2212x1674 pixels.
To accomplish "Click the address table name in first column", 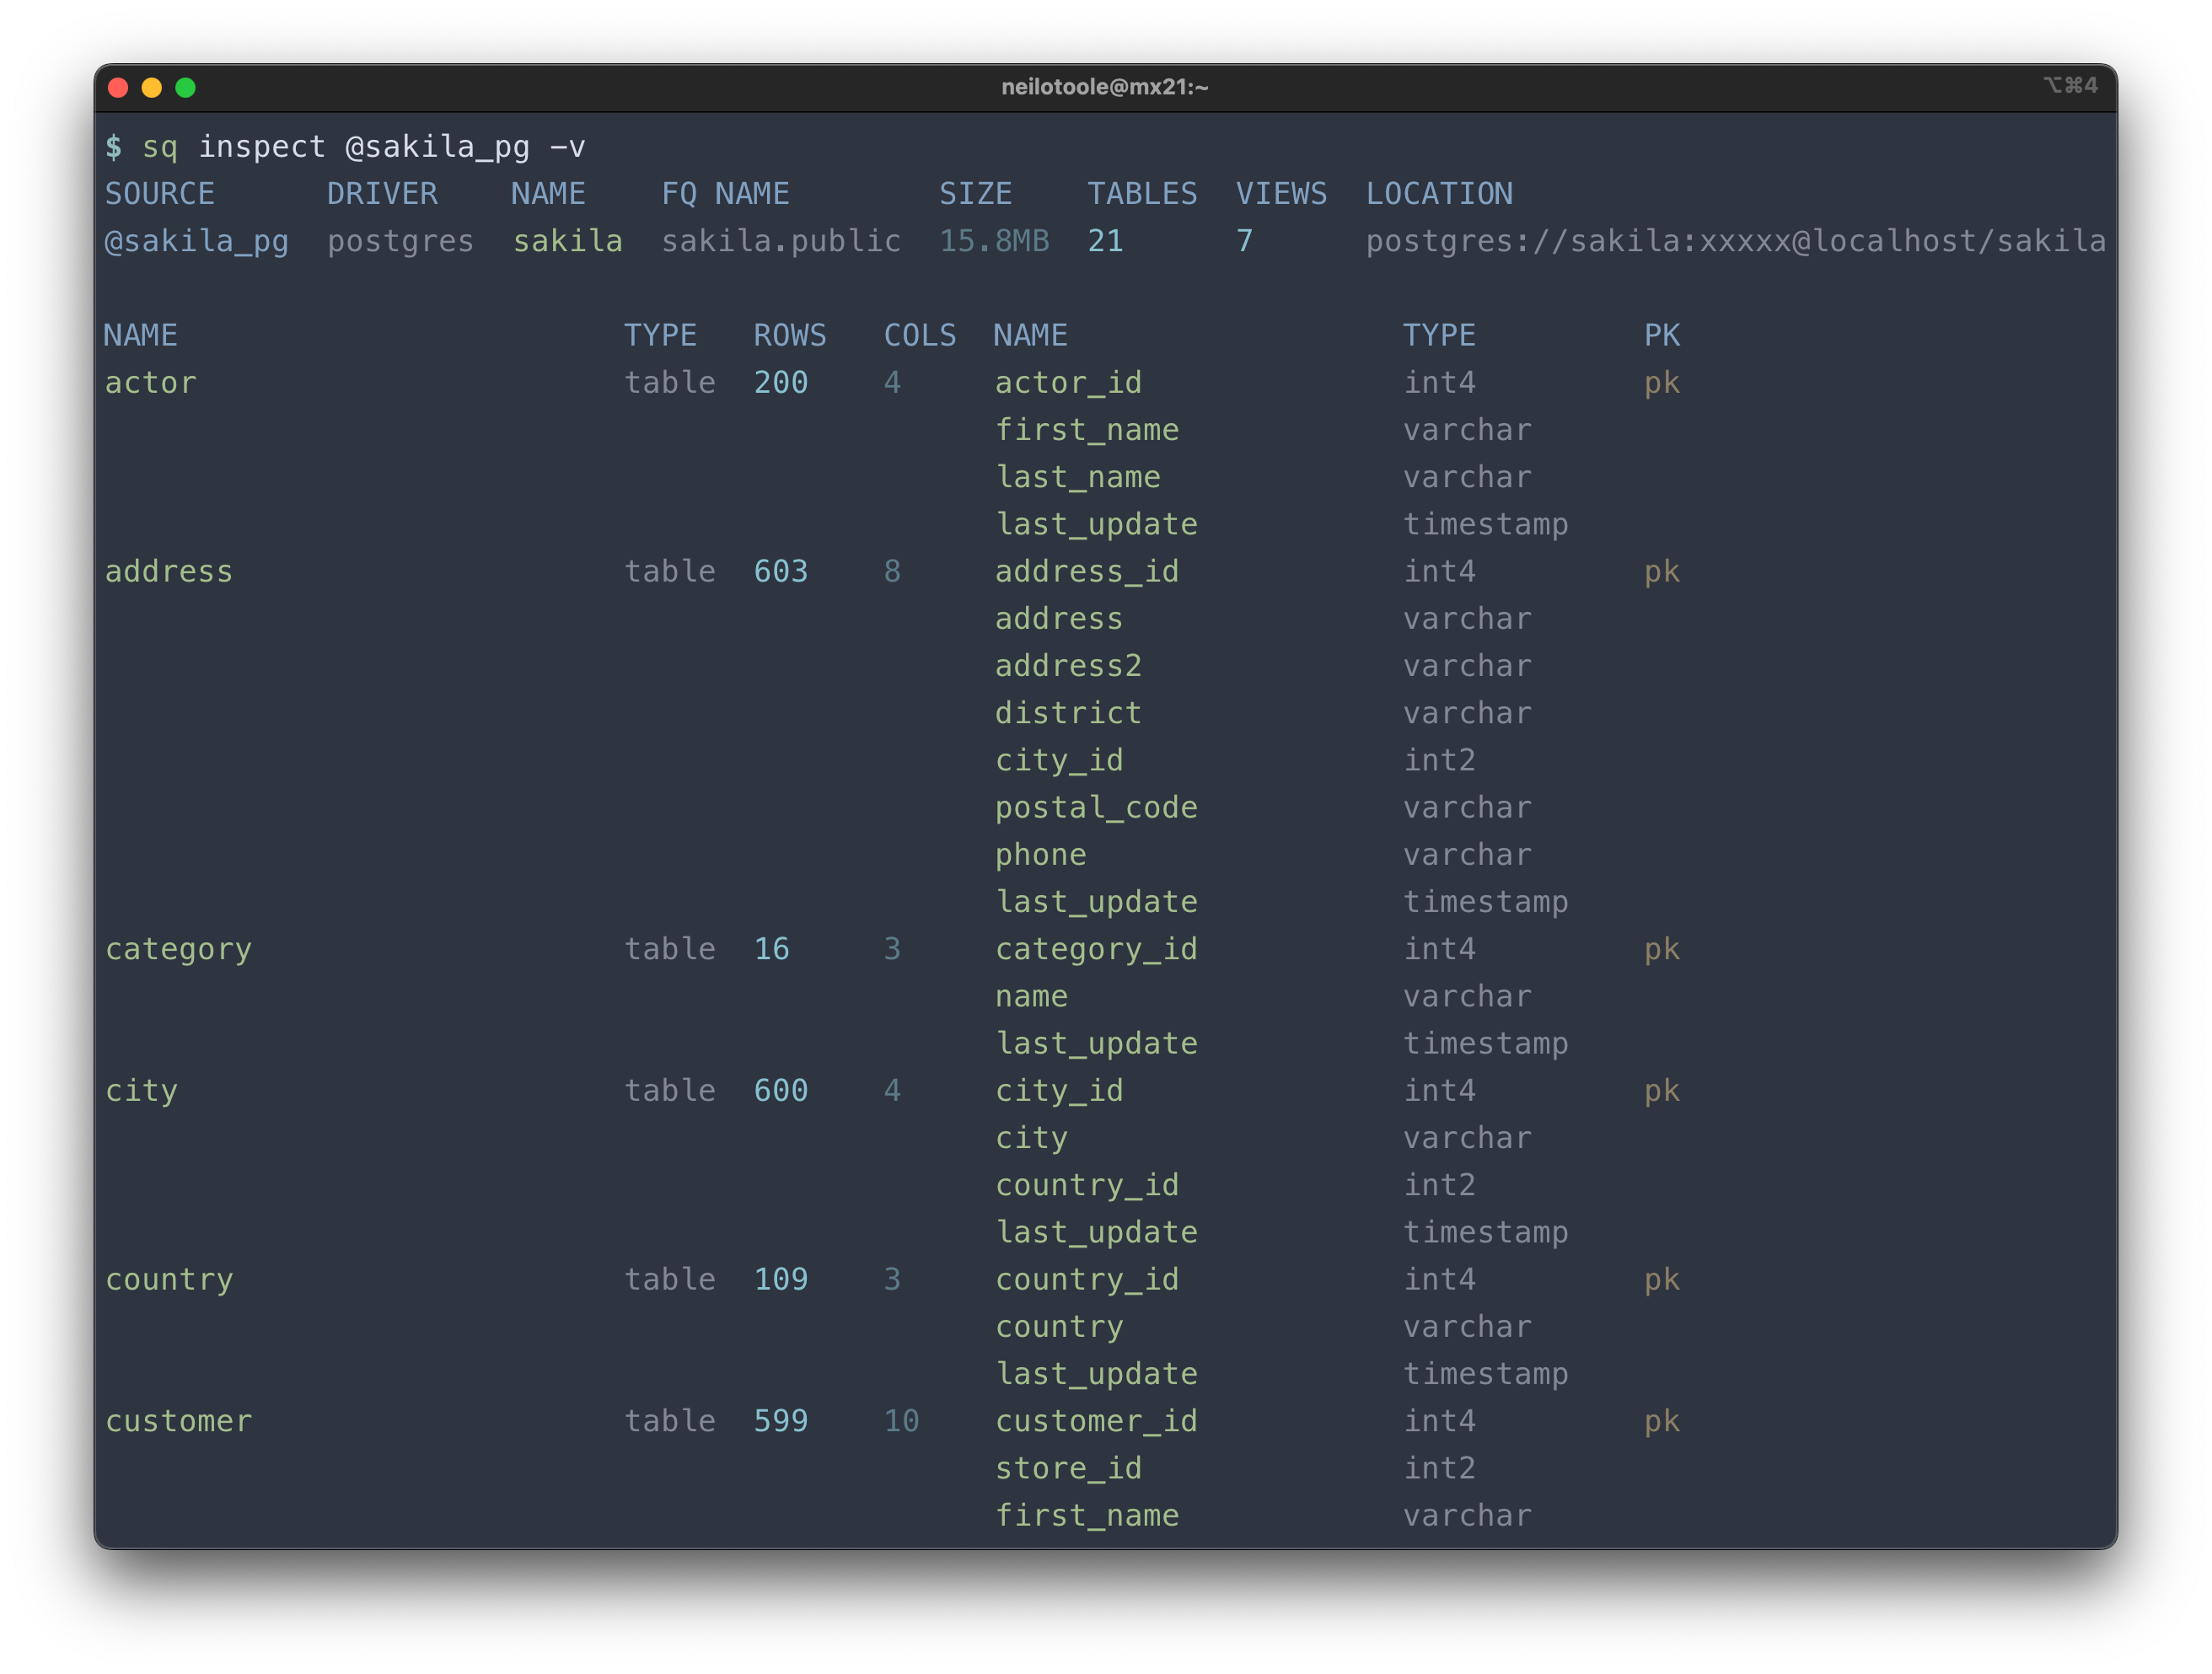I will click(x=169, y=571).
